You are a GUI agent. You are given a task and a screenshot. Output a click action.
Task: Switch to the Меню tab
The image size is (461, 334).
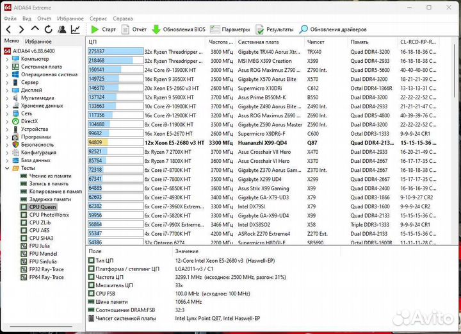[12, 41]
